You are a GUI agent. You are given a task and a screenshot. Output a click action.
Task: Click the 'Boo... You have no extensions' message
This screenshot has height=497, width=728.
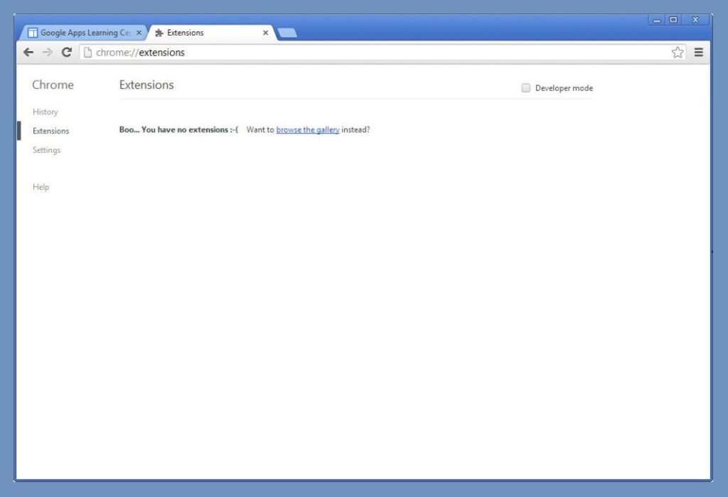(x=178, y=129)
